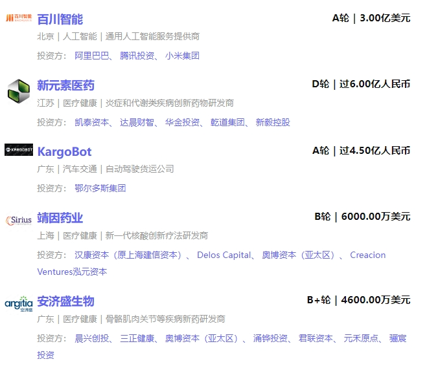Click the 炎症和代谢类疾病创新药物研发商 description text

click(170, 103)
